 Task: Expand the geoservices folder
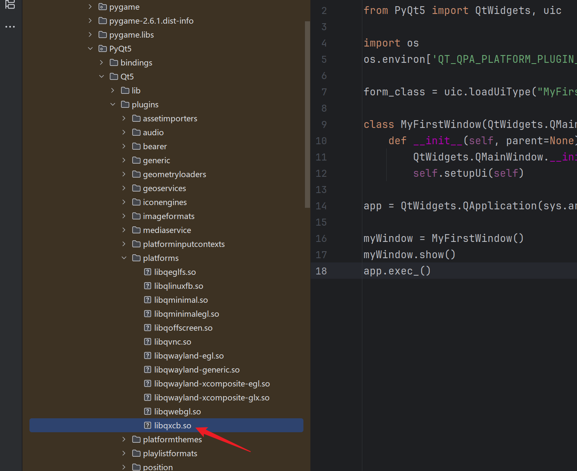124,188
